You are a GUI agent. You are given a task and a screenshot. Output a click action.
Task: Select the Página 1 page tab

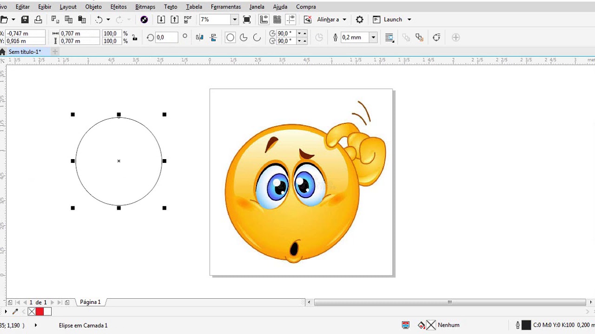click(90, 302)
